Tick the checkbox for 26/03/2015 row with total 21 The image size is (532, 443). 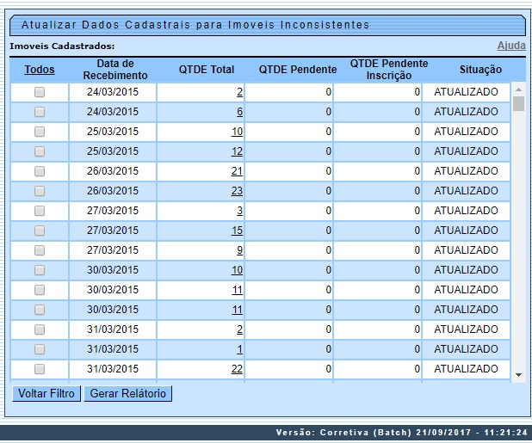pos(40,171)
